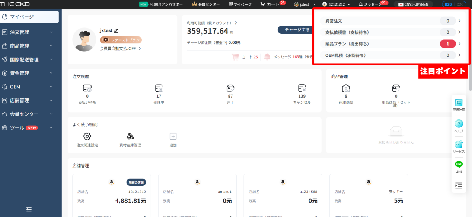Click the LINE icon in the right panel
Image resolution: width=472 pixels, height=217 pixels.
click(x=459, y=165)
